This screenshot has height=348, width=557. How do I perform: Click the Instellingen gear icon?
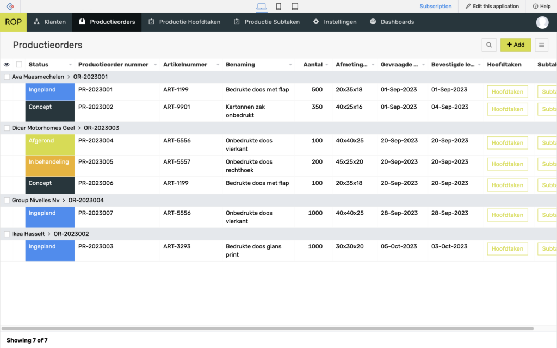pos(316,22)
